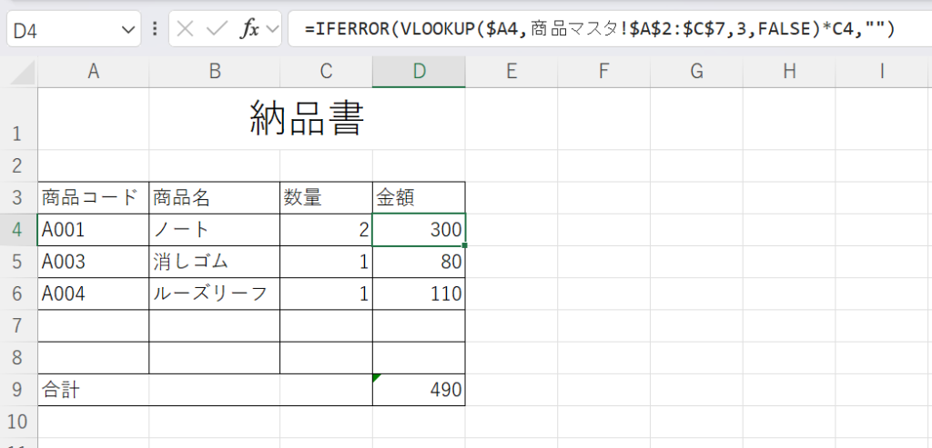This screenshot has height=448, width=932.
Task: Select column H header
Action: pyautogui.click(x=789, y=72)
